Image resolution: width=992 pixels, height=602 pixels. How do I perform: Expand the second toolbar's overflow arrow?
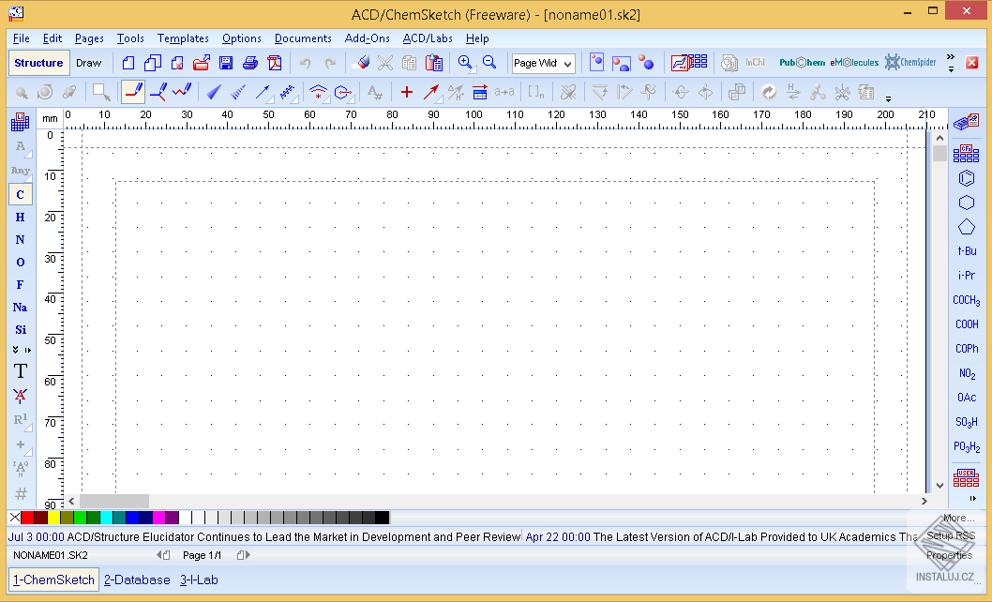click(888, 98)
